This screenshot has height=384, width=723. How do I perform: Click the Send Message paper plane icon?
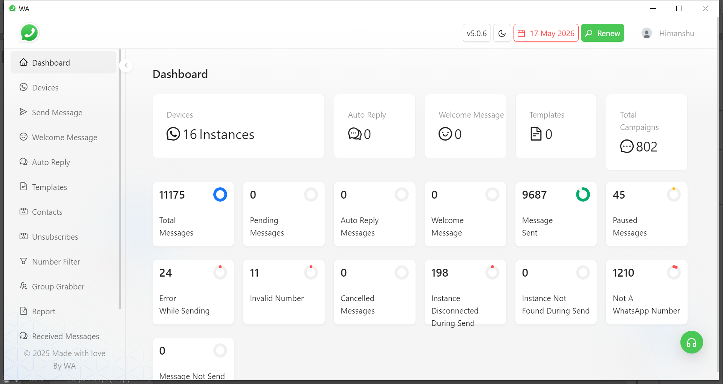[23, 112]
